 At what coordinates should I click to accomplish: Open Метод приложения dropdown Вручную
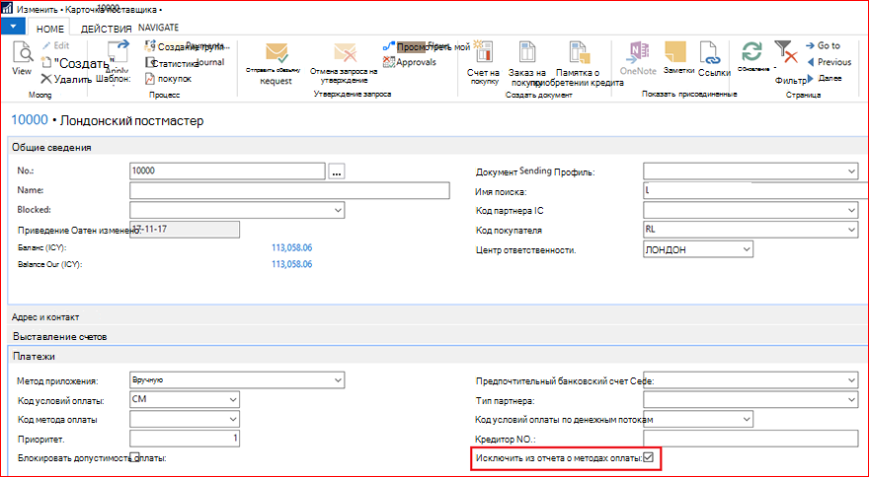(338, 380)
